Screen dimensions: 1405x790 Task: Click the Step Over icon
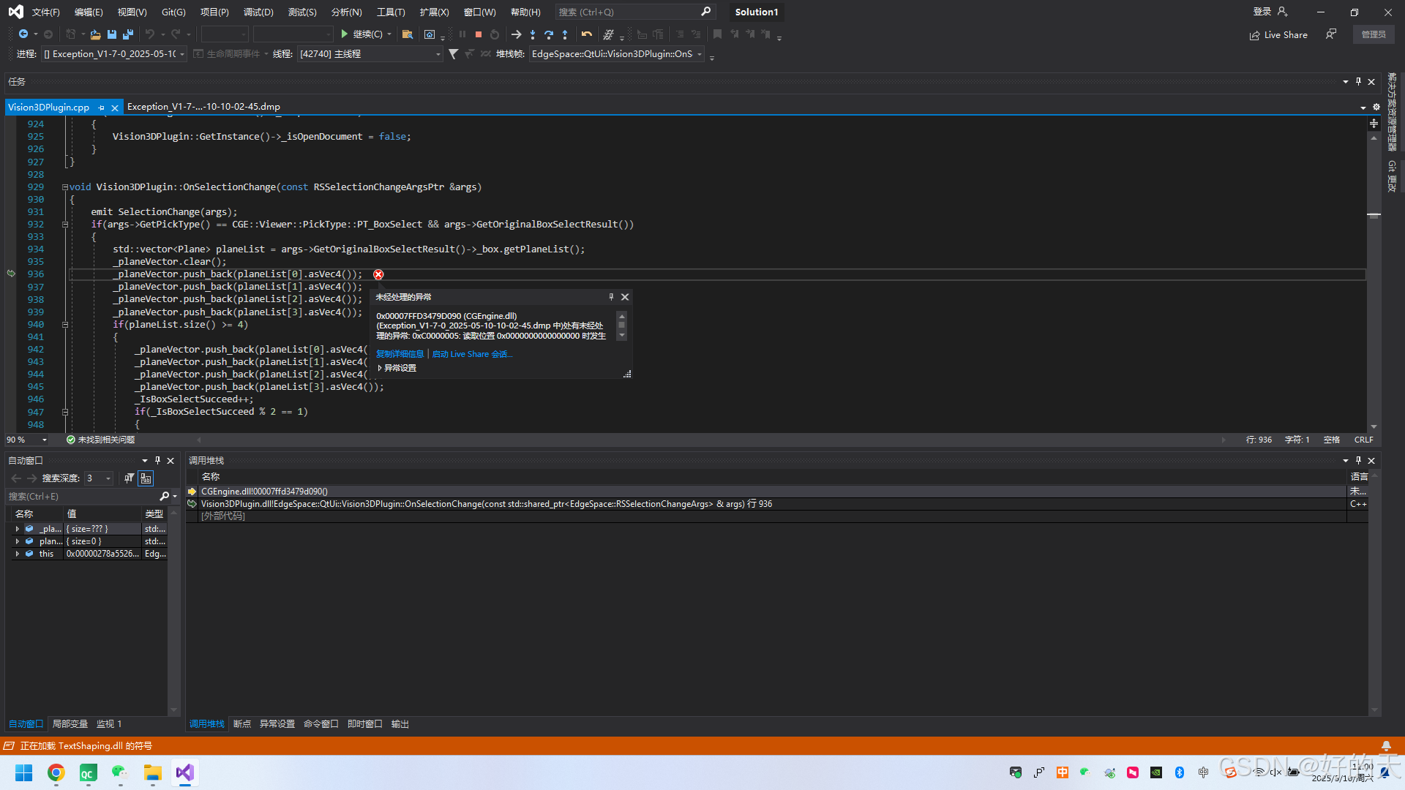click(549, 34)
